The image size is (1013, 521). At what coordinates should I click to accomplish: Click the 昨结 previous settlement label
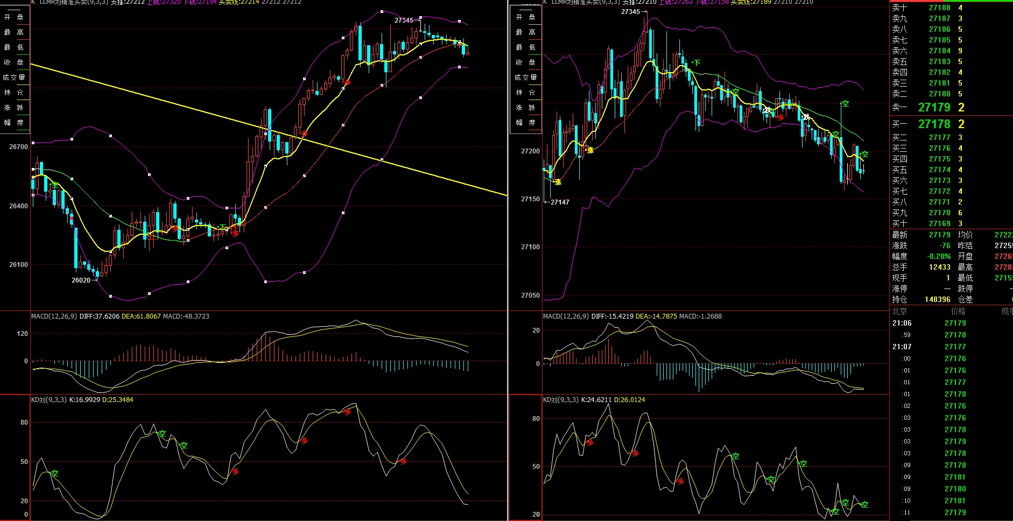[965, 245]
